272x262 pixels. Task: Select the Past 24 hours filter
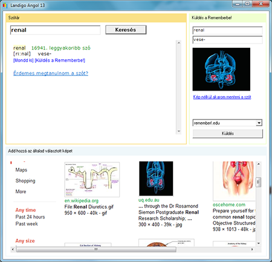30,217
